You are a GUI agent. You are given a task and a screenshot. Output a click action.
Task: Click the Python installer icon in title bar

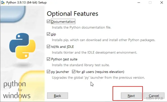(x=3, y=3)
